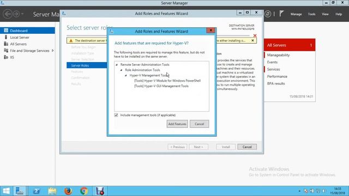The image size is (349, 196).
Task: Click All Servers tile header
Action: point(290,45)
